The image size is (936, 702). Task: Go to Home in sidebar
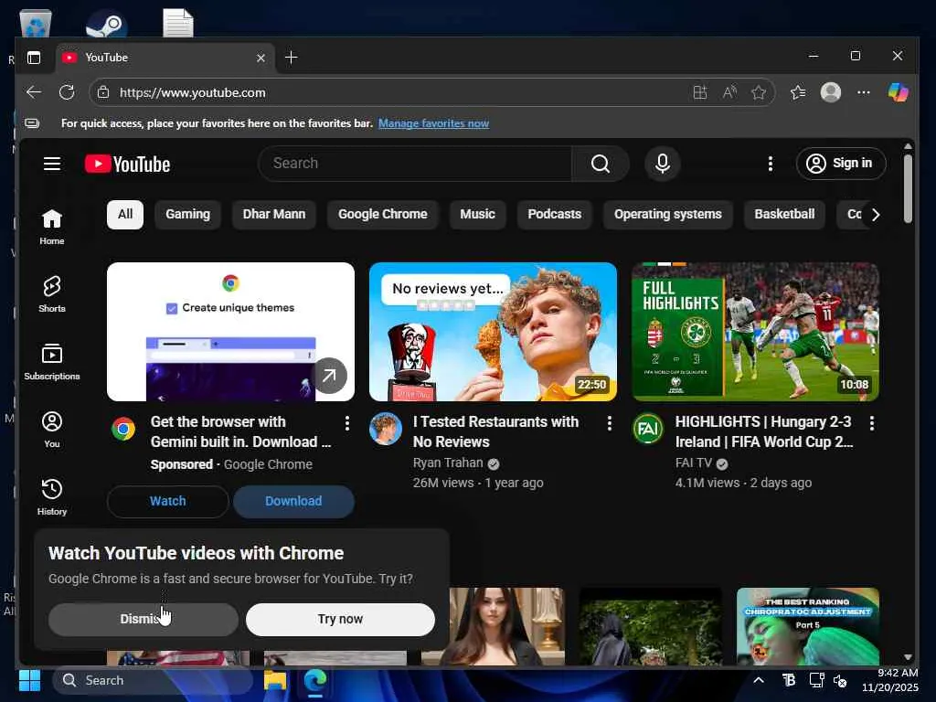pyautogui.click(x=52, y=227)
